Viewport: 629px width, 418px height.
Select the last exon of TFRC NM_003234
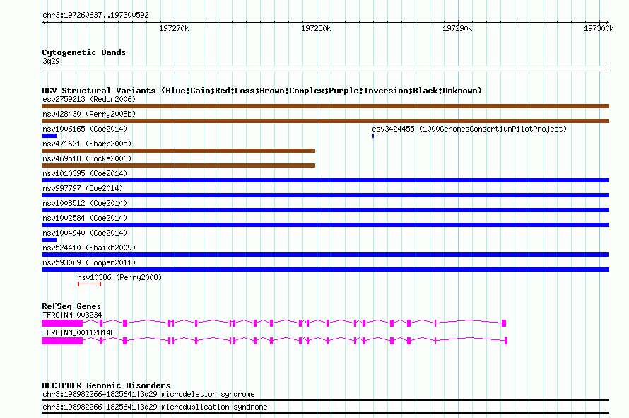tap(504, 323)
